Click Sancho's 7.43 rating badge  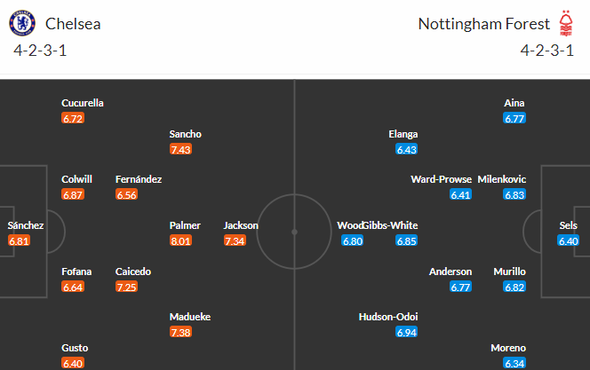click(180, 149)
